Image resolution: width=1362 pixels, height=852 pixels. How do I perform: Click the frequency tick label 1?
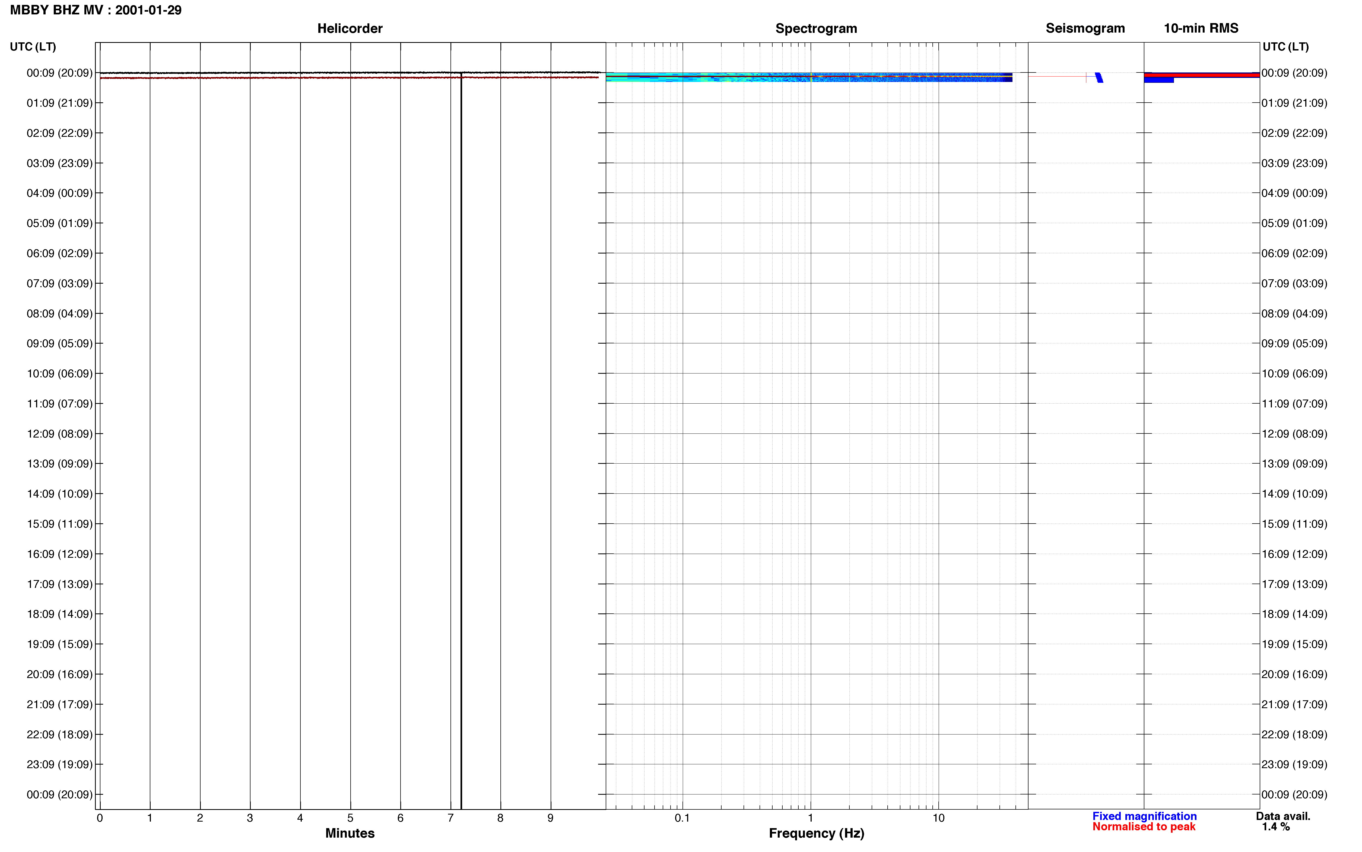811,818
